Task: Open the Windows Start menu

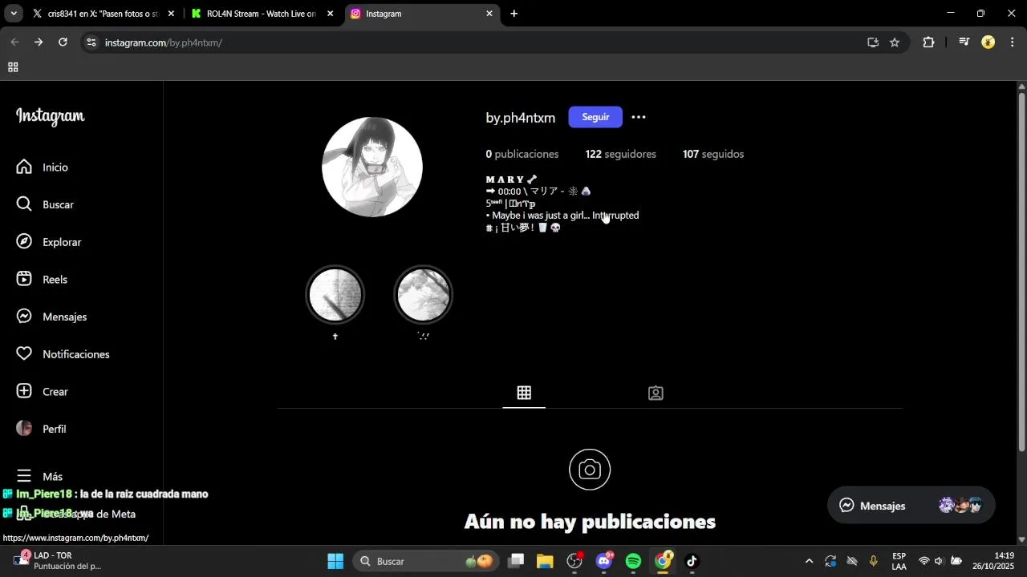Action: [x=335, y=561]
